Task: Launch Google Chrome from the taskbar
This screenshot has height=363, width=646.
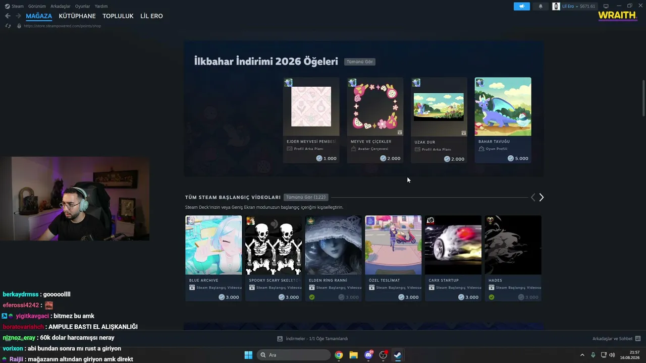Action: pyautogui.click(x=339, y=355)
